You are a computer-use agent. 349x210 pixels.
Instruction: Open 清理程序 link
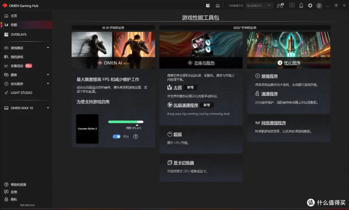tap(270, 94)
